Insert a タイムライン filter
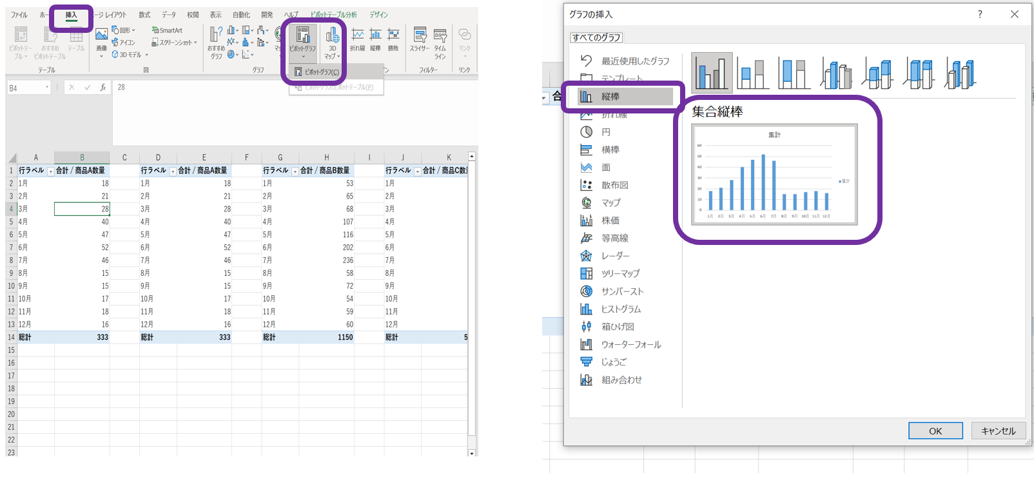Image resolution: width=1034 pixels, height=488 pixels. coord(440,43)
